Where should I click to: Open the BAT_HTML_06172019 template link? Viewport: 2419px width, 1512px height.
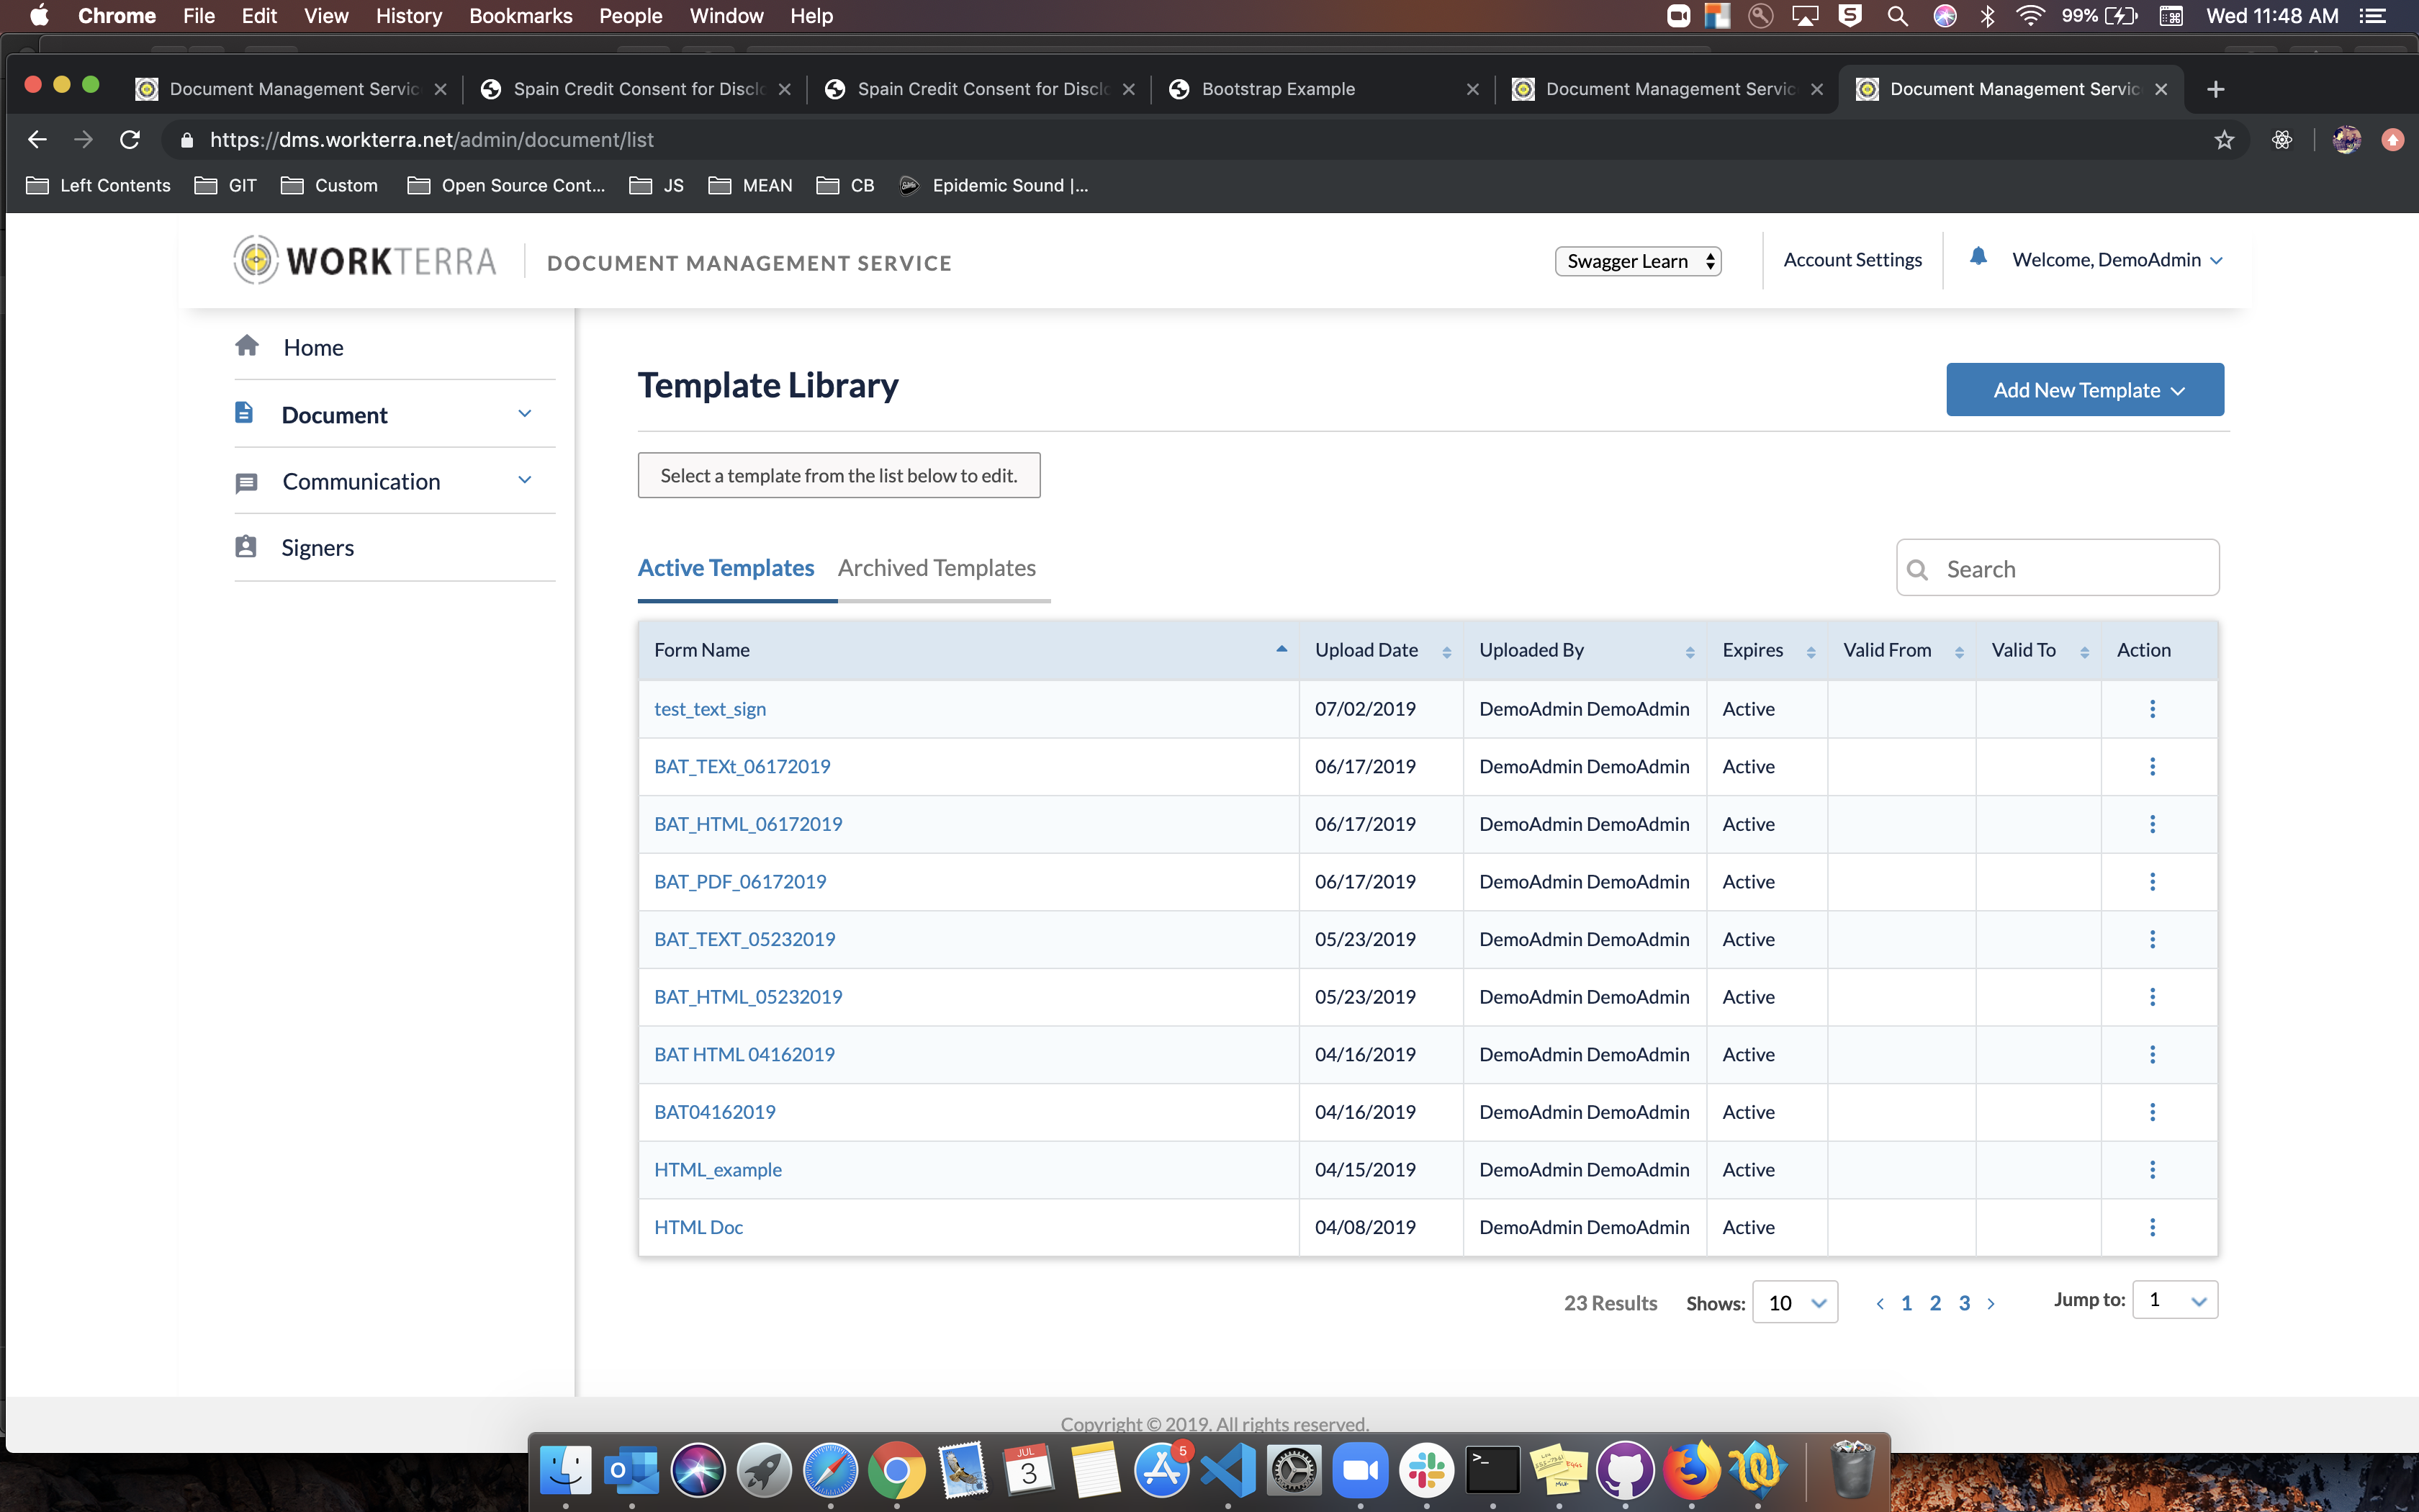click(x=748, y=824)
